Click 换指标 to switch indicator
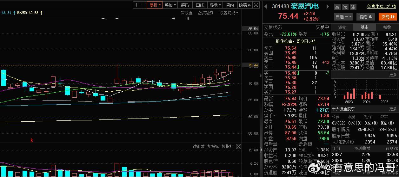Screen dimensions: 399x177 (x=227, y=147)
